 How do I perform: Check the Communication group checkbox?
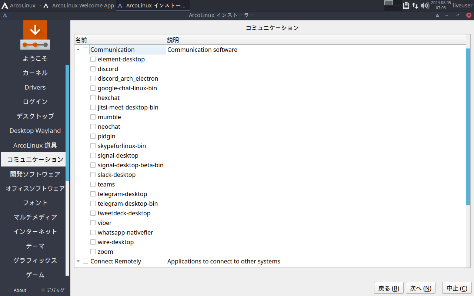(x=86, y=50)
